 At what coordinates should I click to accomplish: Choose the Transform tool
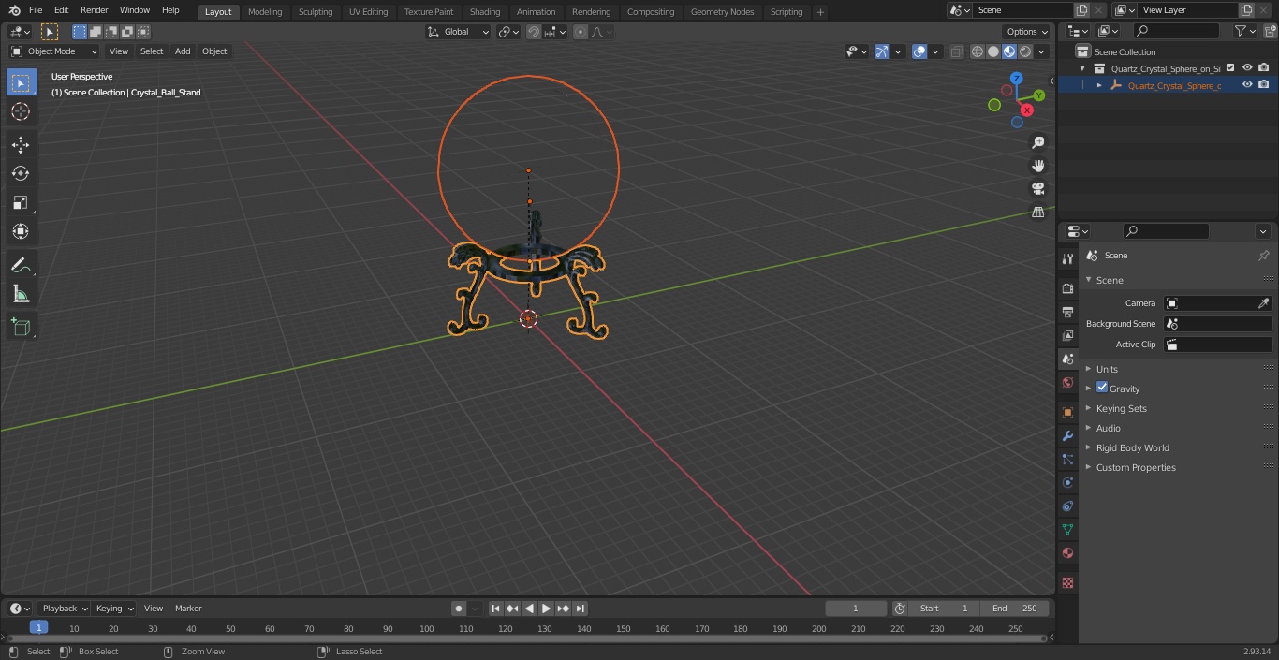21,231
